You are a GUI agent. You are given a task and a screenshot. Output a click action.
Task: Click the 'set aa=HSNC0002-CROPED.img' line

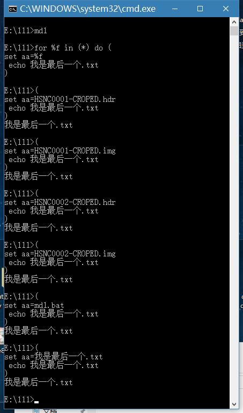[x=60, y=254]
